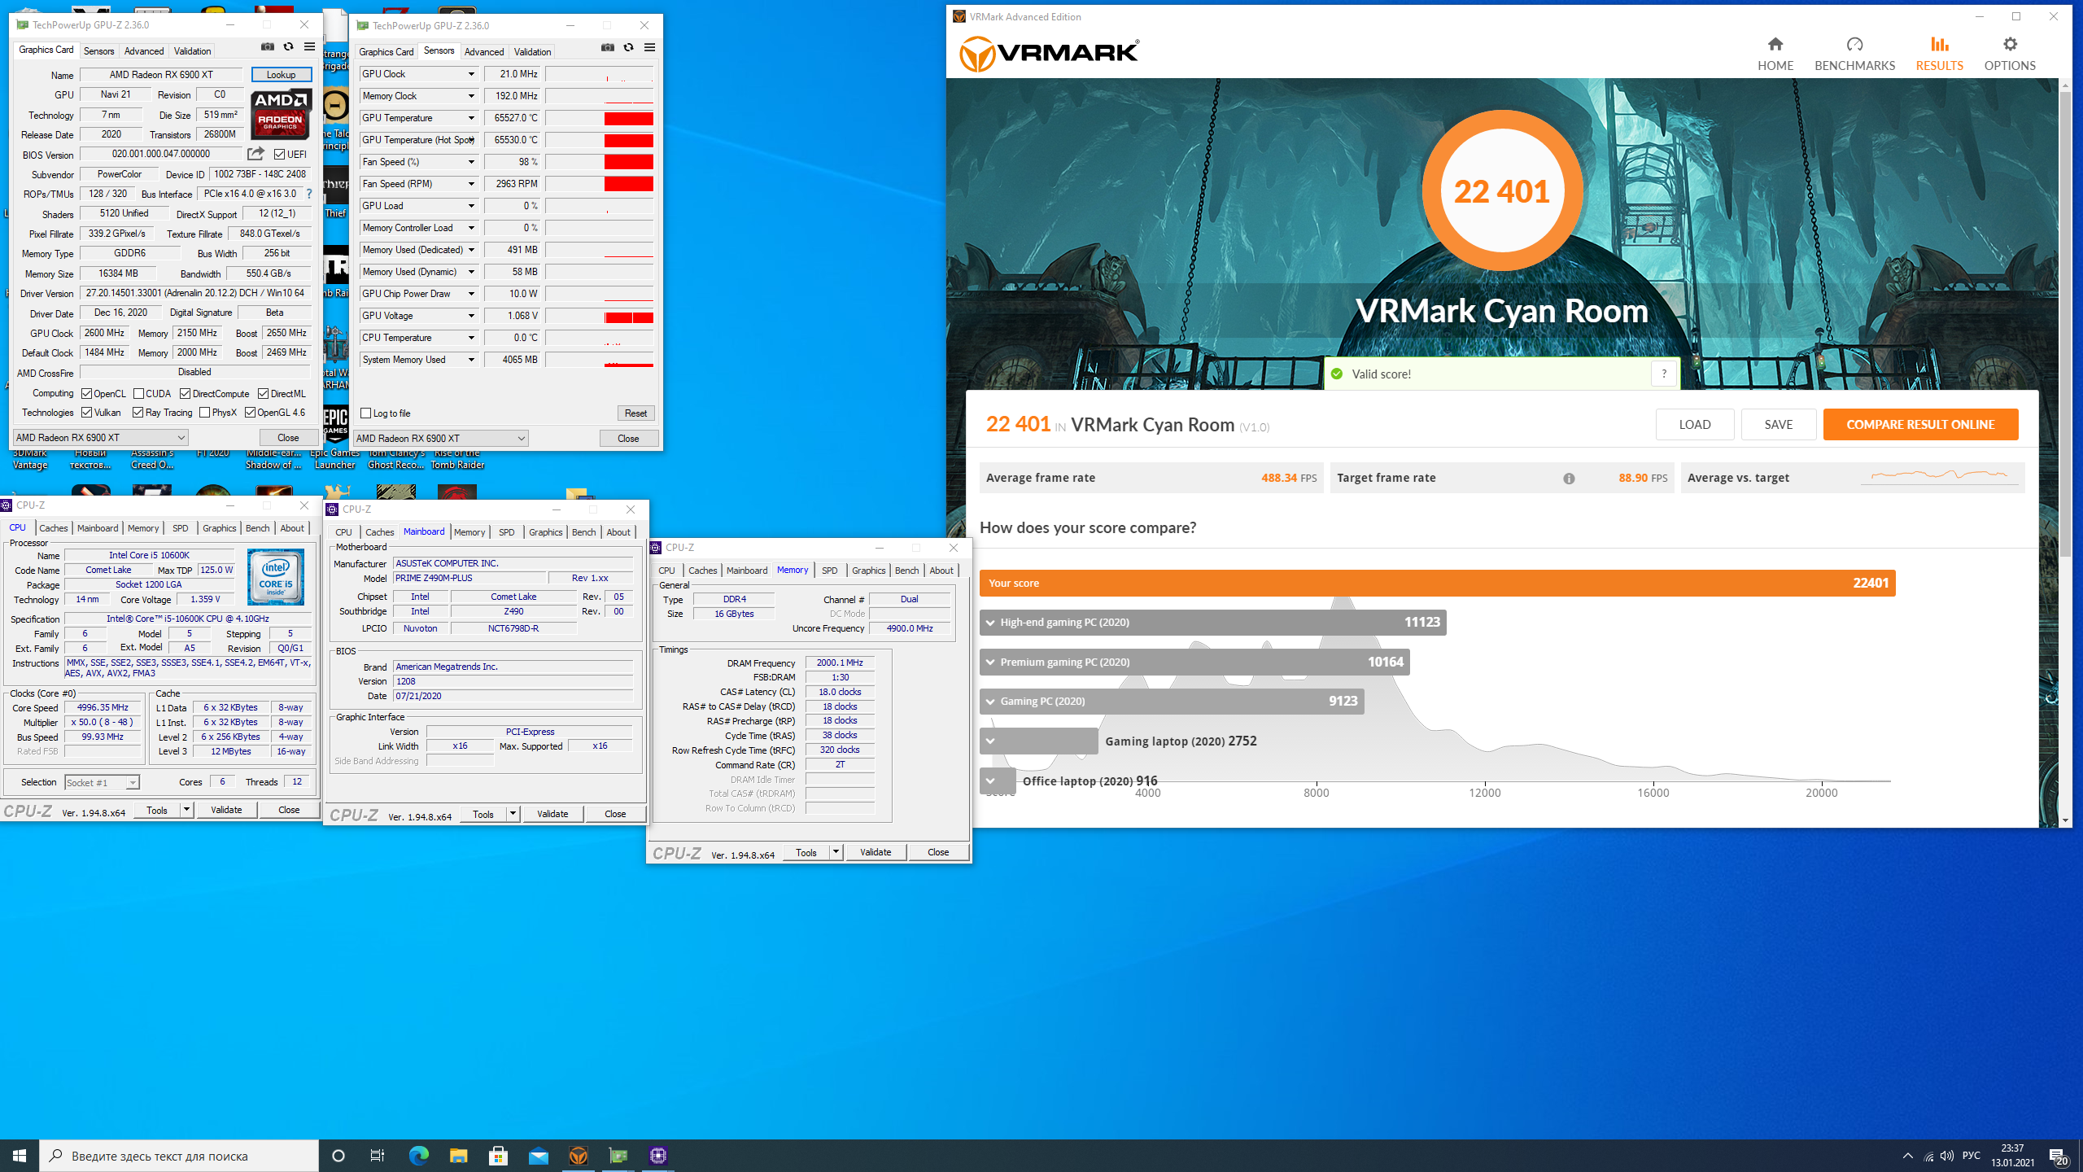
Task: Click Bus Interface question mark icon
Action: 309,194
